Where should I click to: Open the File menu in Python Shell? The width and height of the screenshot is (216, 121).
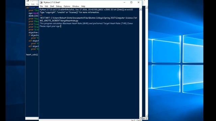pyautogui.click(x=41, y=6)
